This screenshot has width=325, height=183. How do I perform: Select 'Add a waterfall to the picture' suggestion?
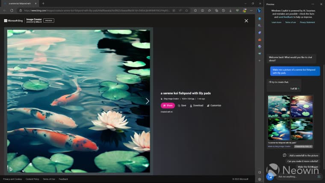pos(304,156)
